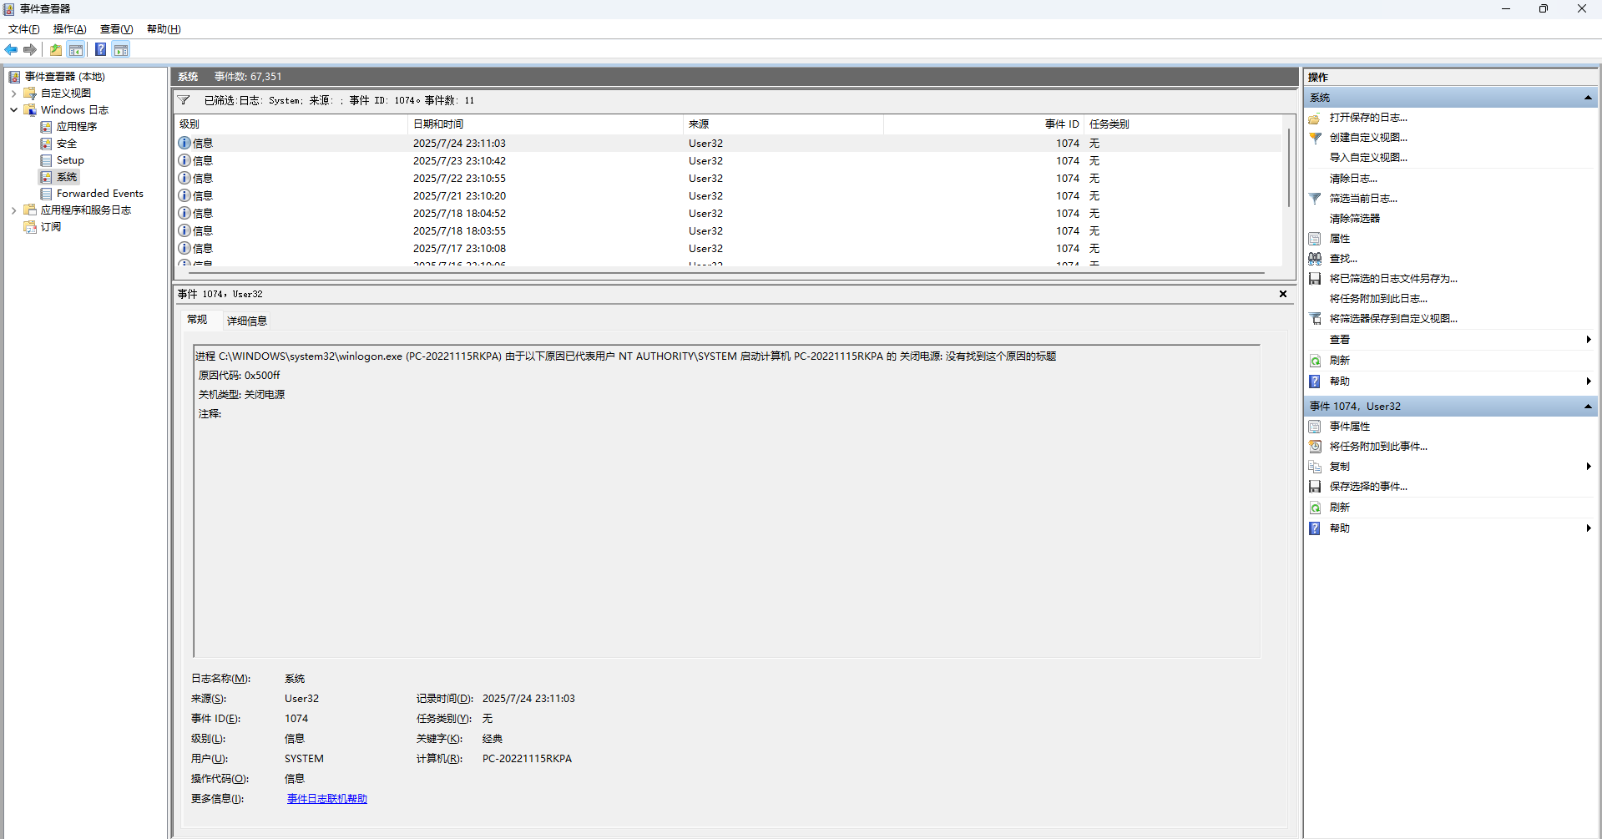The height and width of the screenshot is (839, 1602).
Task: Expand event section 帮助 submenu arrow
Action: (x=1588, y=528)
